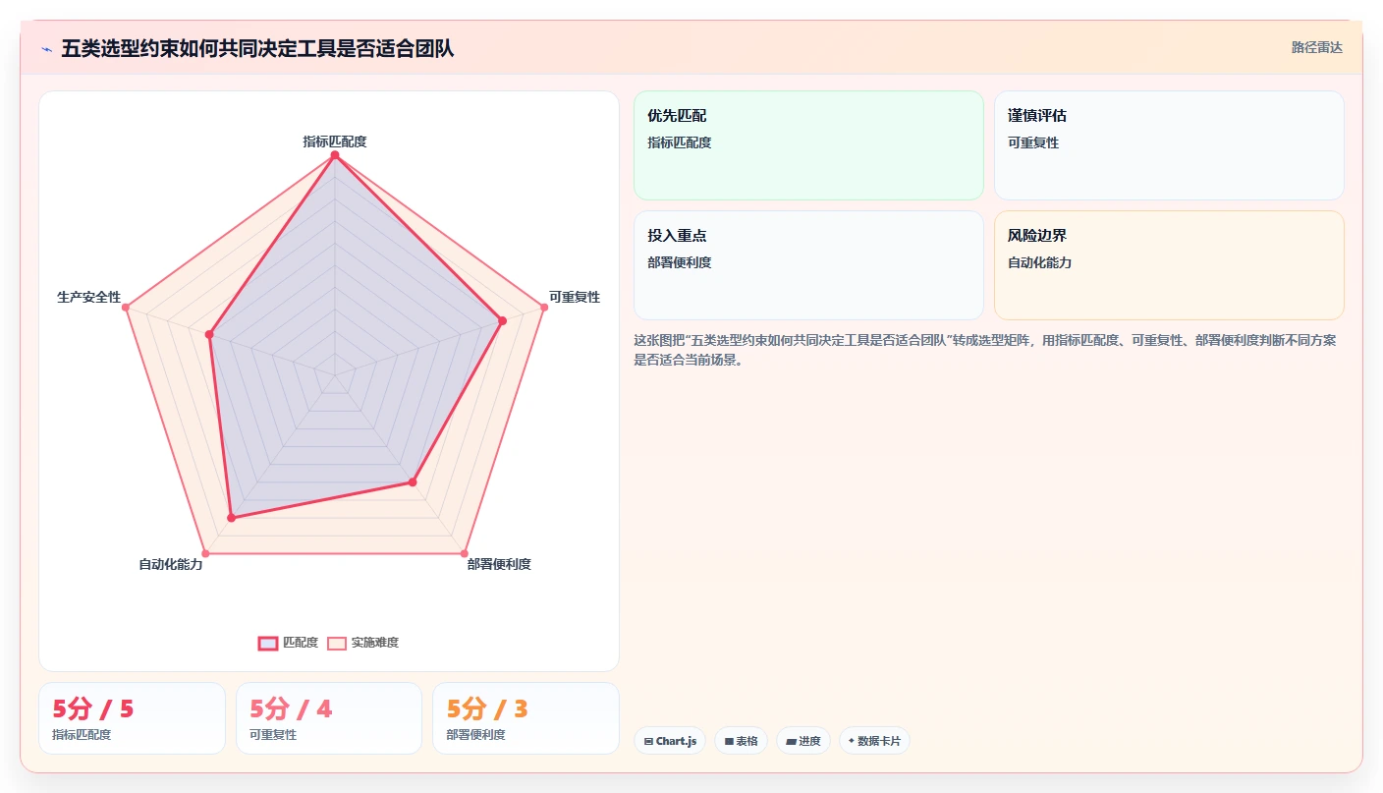Click the 路径雷达 label in the header
The image size is (1383, 793).
(1316, 47)
